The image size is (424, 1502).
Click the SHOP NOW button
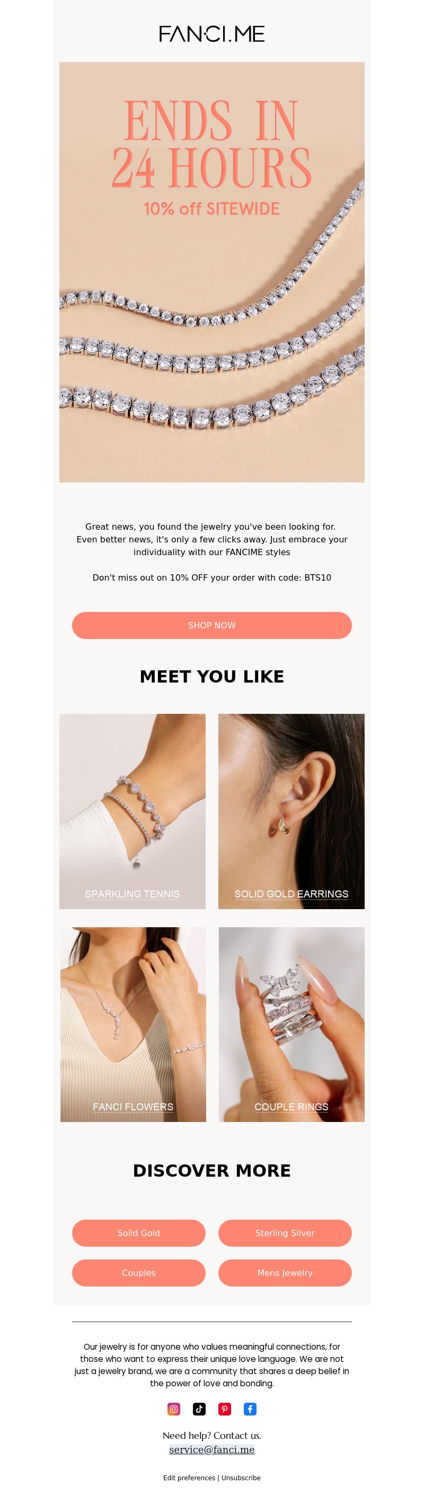tap(212, 625)
